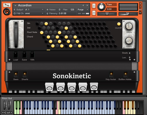Image resolution: width=147 pixels, height=115 pixels.
Task: Click the Load pattern button
Action: click(16, 55)
